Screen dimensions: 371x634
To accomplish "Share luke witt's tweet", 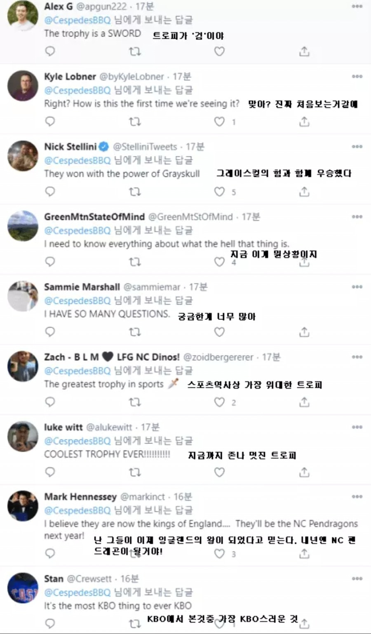I will (x=304, y=472).
